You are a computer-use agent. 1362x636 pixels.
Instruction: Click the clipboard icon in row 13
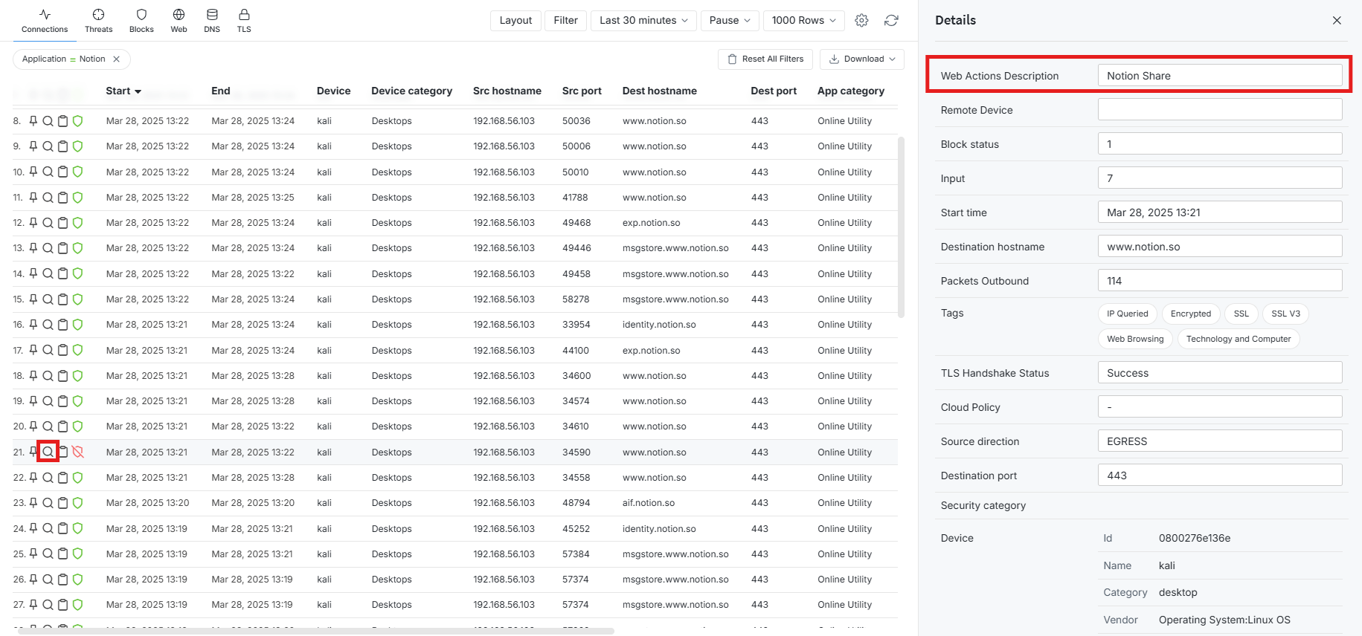[x=63, y=248]
